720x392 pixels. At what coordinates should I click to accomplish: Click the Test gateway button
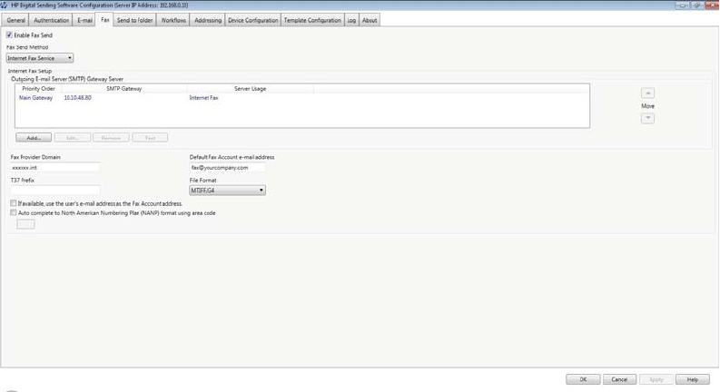[150, 138]
